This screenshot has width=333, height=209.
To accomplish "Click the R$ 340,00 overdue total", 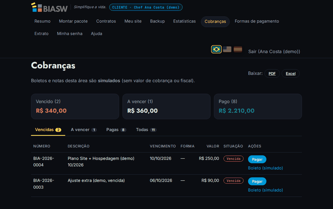I will 51,111.
